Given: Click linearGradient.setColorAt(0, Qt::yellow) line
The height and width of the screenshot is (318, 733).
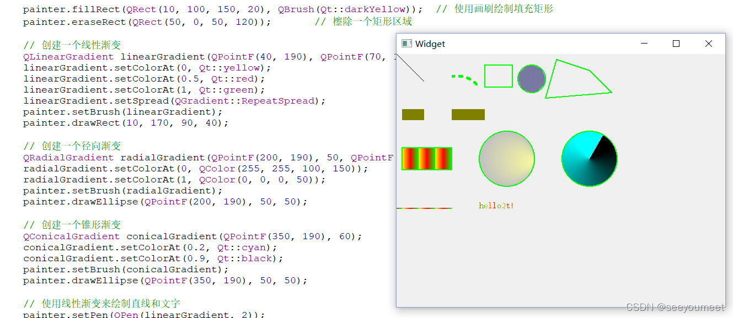Looking at the screenshot, I should pyautogui.click(x=147, y=68).
